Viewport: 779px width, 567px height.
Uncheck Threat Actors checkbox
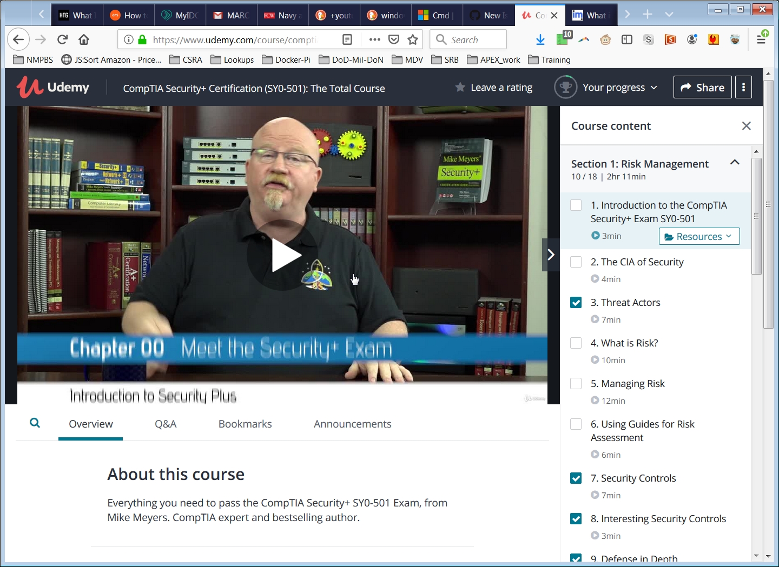click(576, 303)
